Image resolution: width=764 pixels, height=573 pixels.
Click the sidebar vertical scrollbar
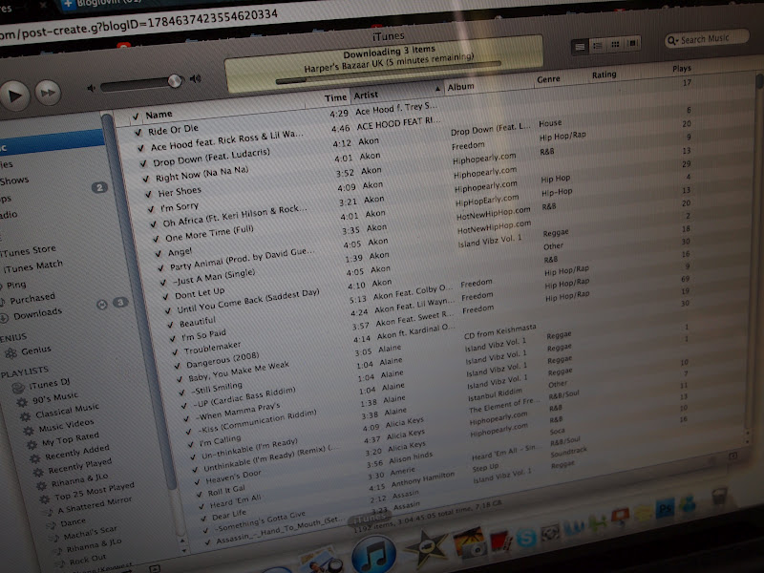[139, 302]
